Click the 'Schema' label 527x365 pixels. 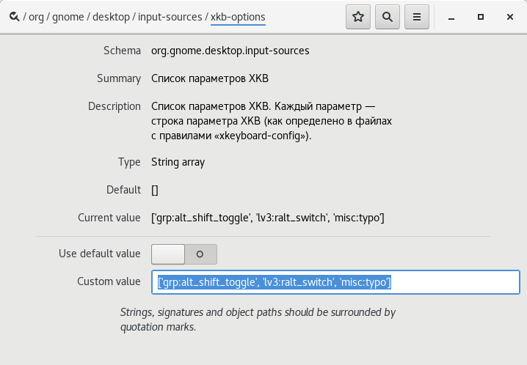click(x=122, y=51)
